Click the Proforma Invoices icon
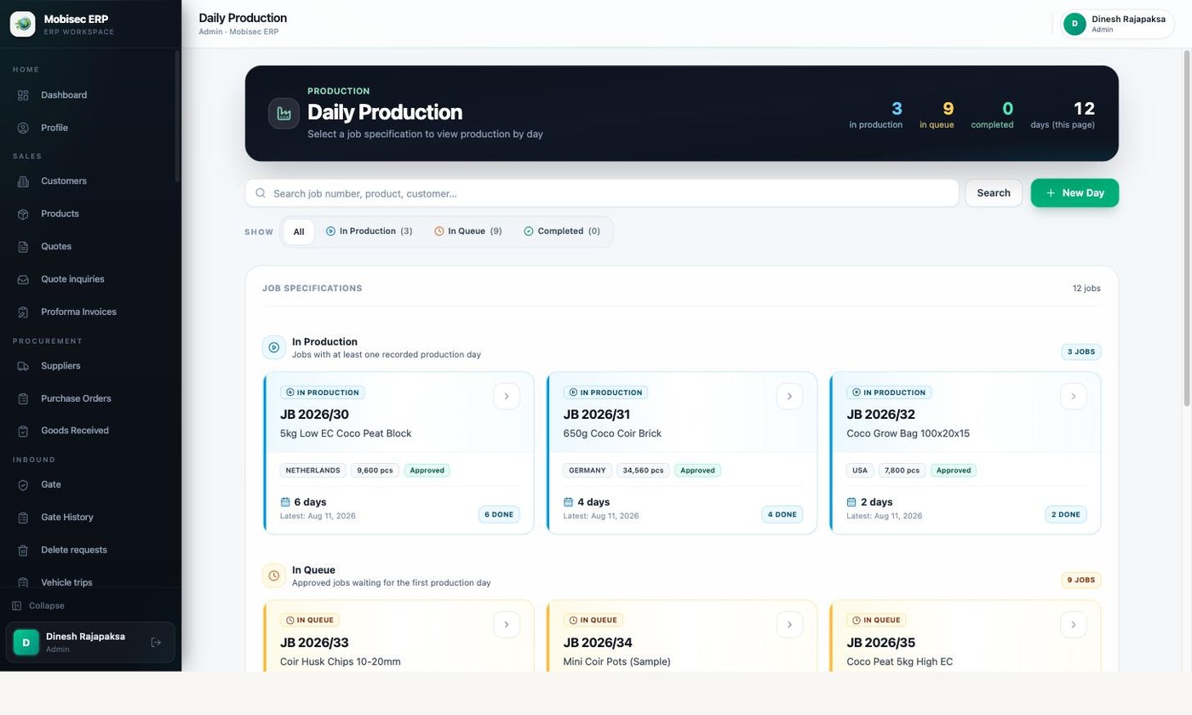Image resolution: width=1192 pixels, height=715 pixels. point(23,312)
